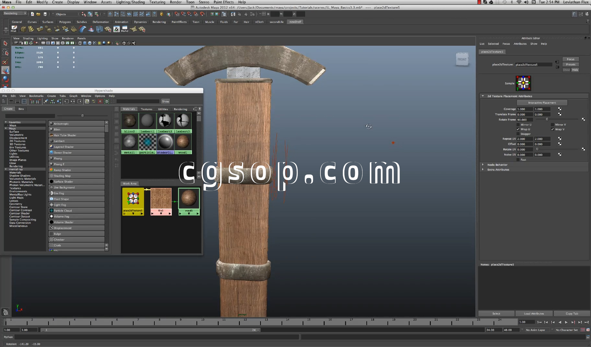Click the open scene folder icon
The image size is (591, 347).
[38, 14]
